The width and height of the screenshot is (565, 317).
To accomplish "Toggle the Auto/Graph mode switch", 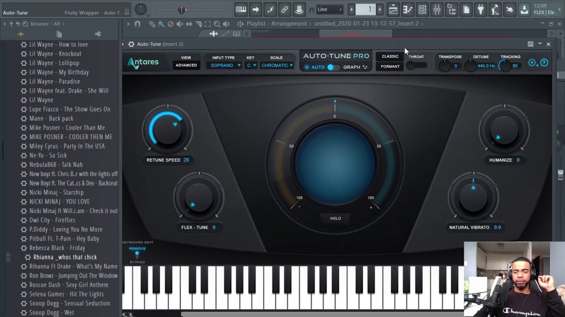I will pyautogui.click(x=334, y=67).
